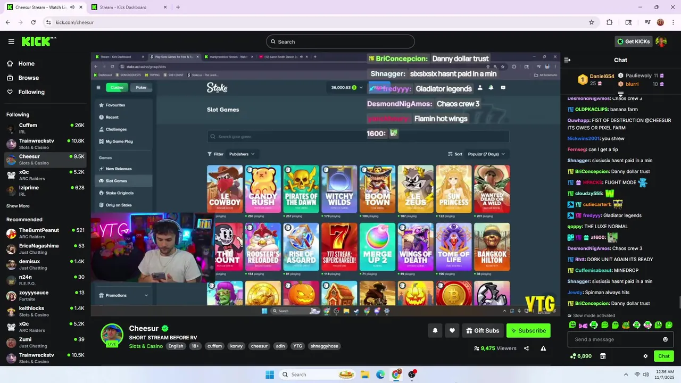Click the notification bell under the stream
Screen dimensions: 681x383
point(435,330)
